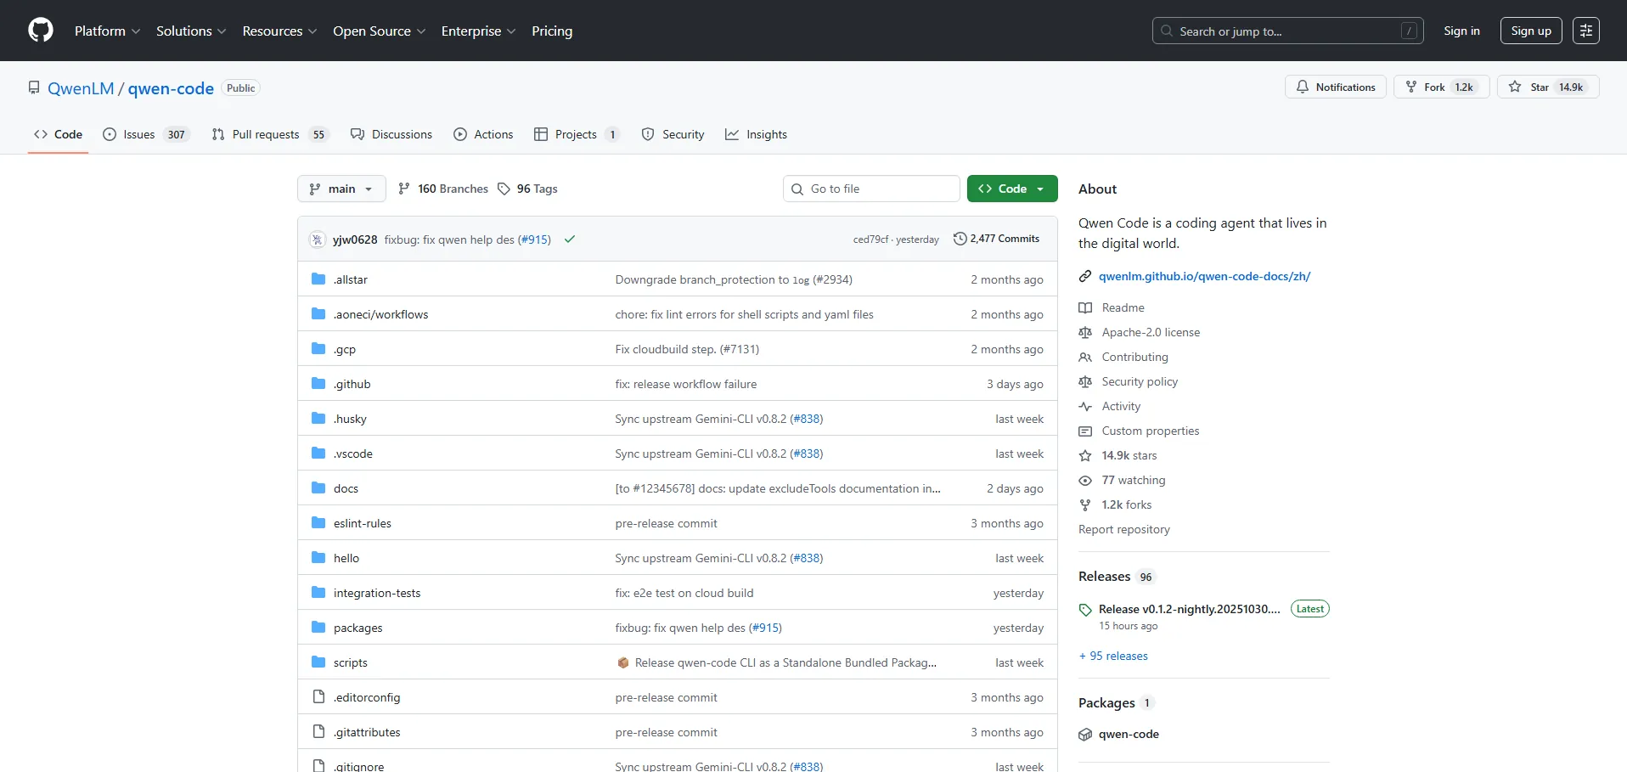Open the Open Source menu

(379, 31)
